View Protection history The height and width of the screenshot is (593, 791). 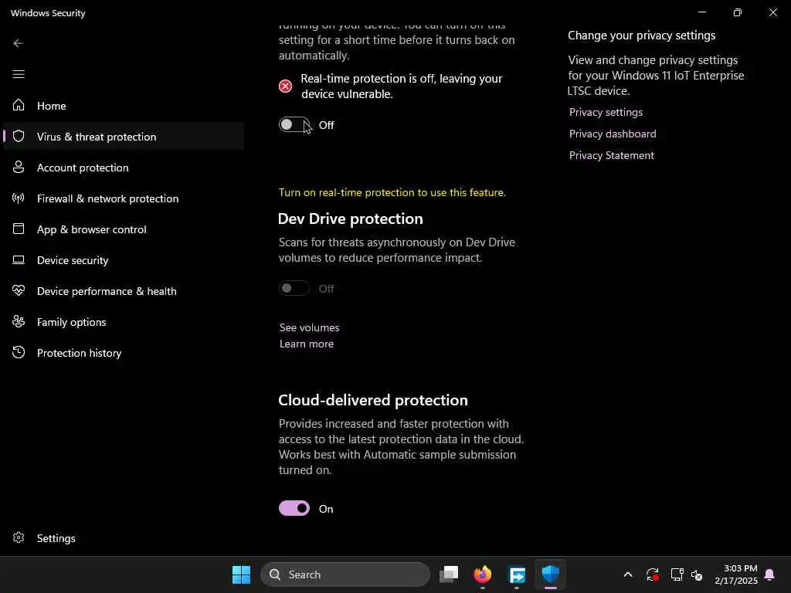click(124, 352)
